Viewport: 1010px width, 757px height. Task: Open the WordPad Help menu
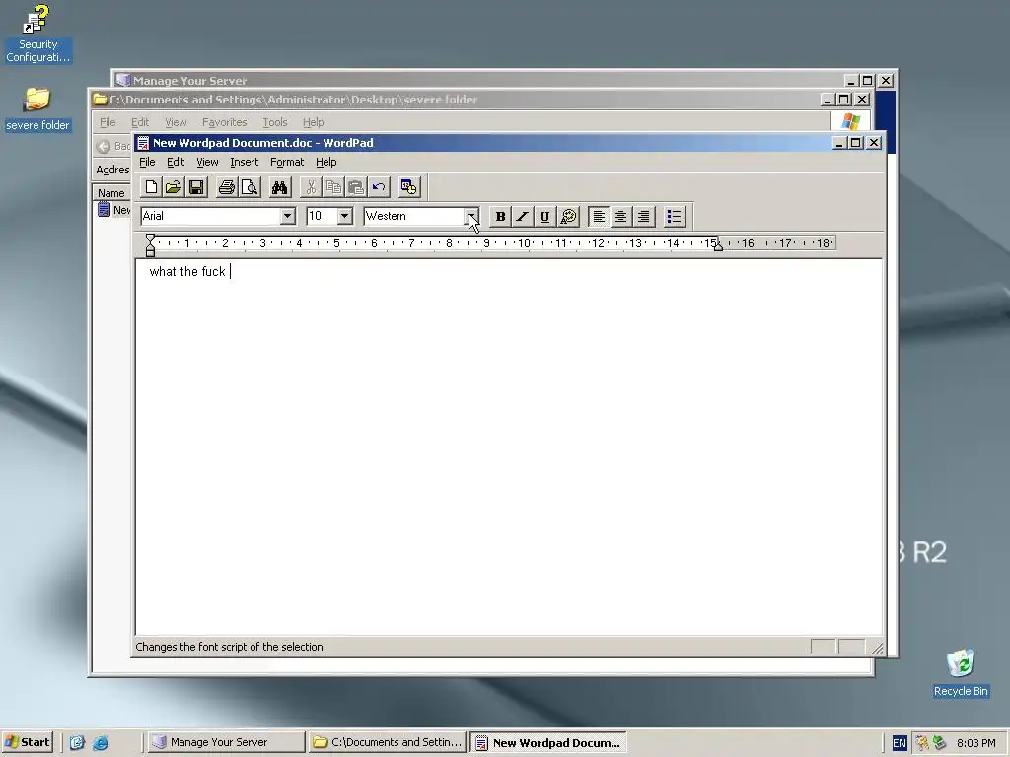click(325, 163)
